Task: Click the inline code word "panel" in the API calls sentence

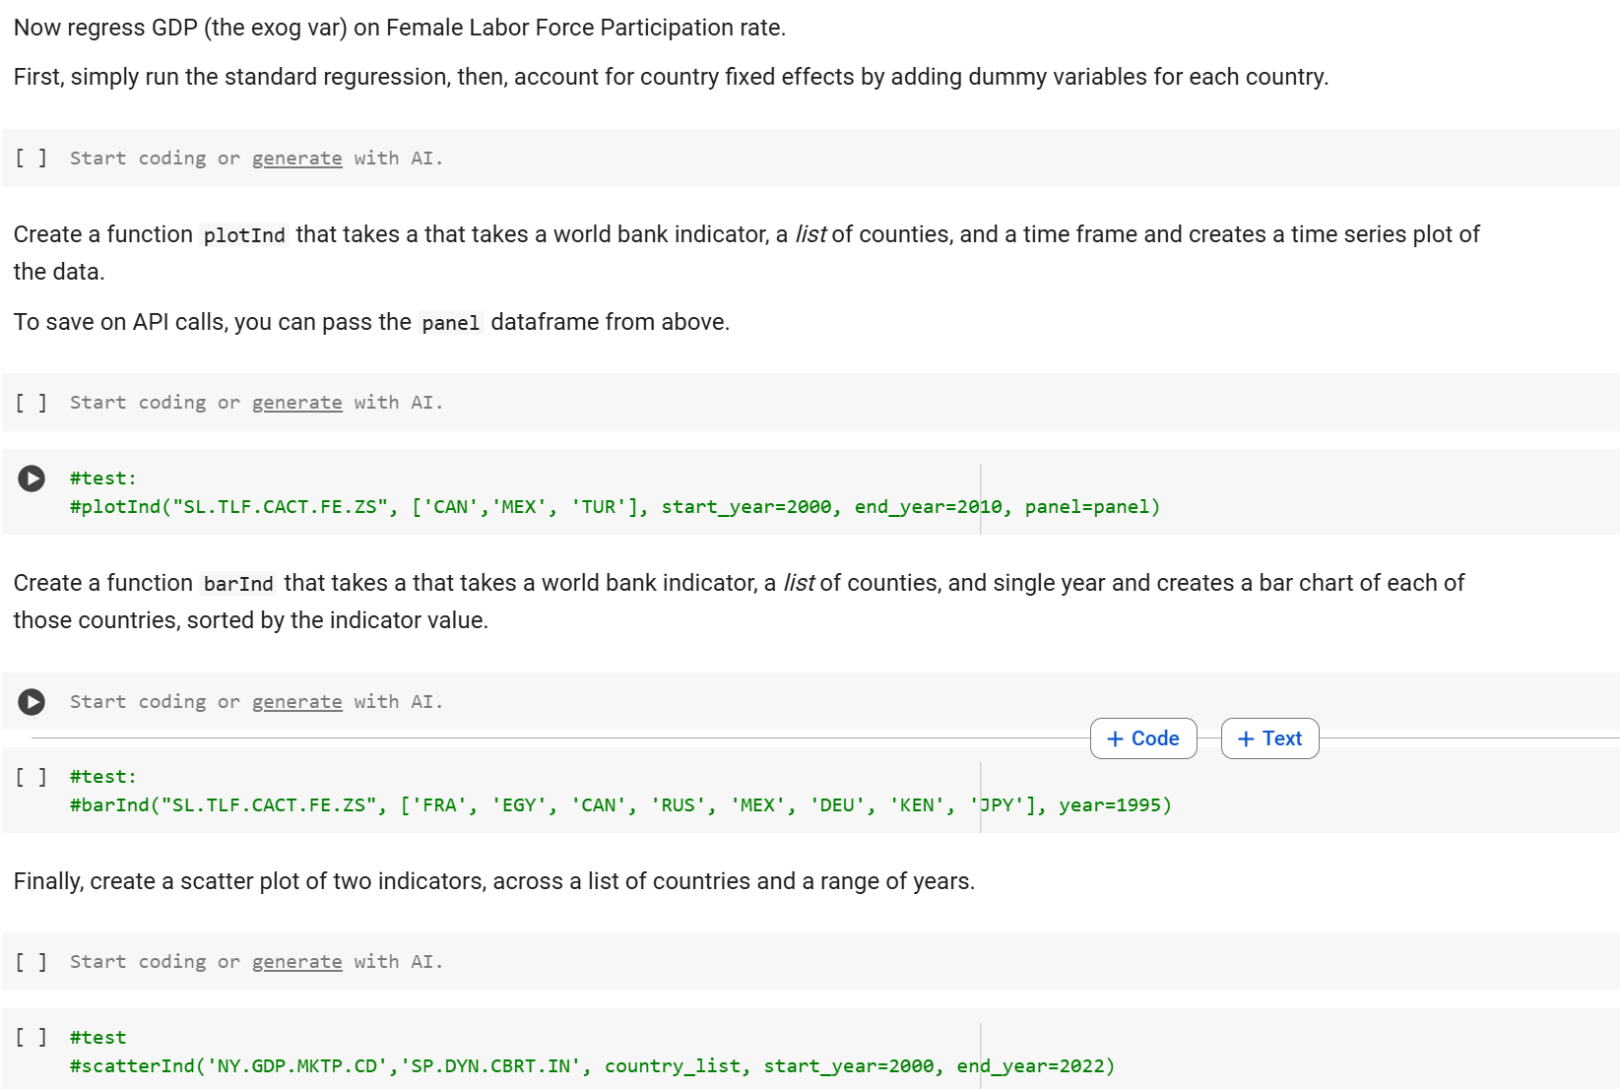Action: point(450,323)
